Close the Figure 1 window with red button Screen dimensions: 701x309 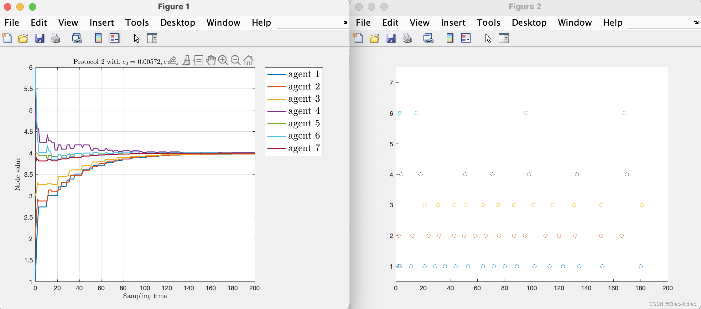click(8, 7)
